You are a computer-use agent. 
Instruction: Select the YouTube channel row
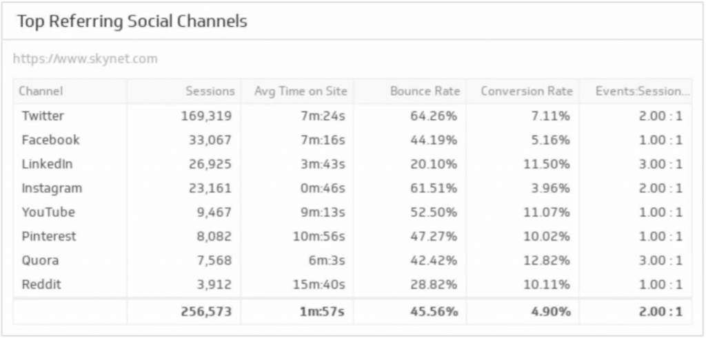[352, 212]
